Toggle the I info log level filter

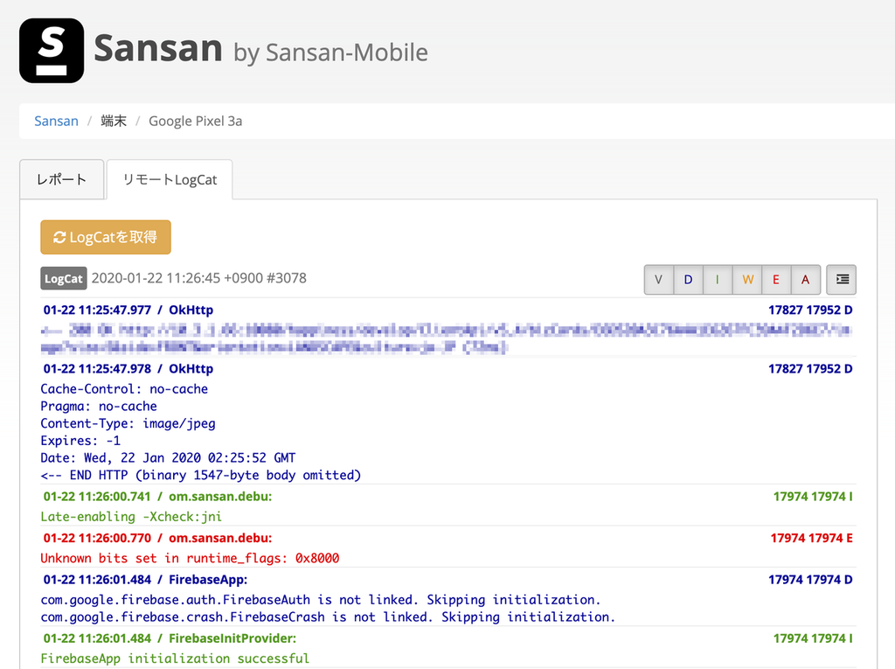click(718, 279)
